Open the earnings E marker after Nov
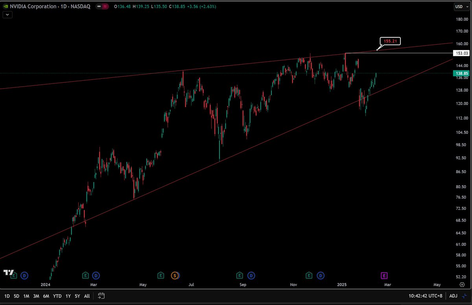The height and width of the screenshot is (305, 472). [x=309, y=275]
